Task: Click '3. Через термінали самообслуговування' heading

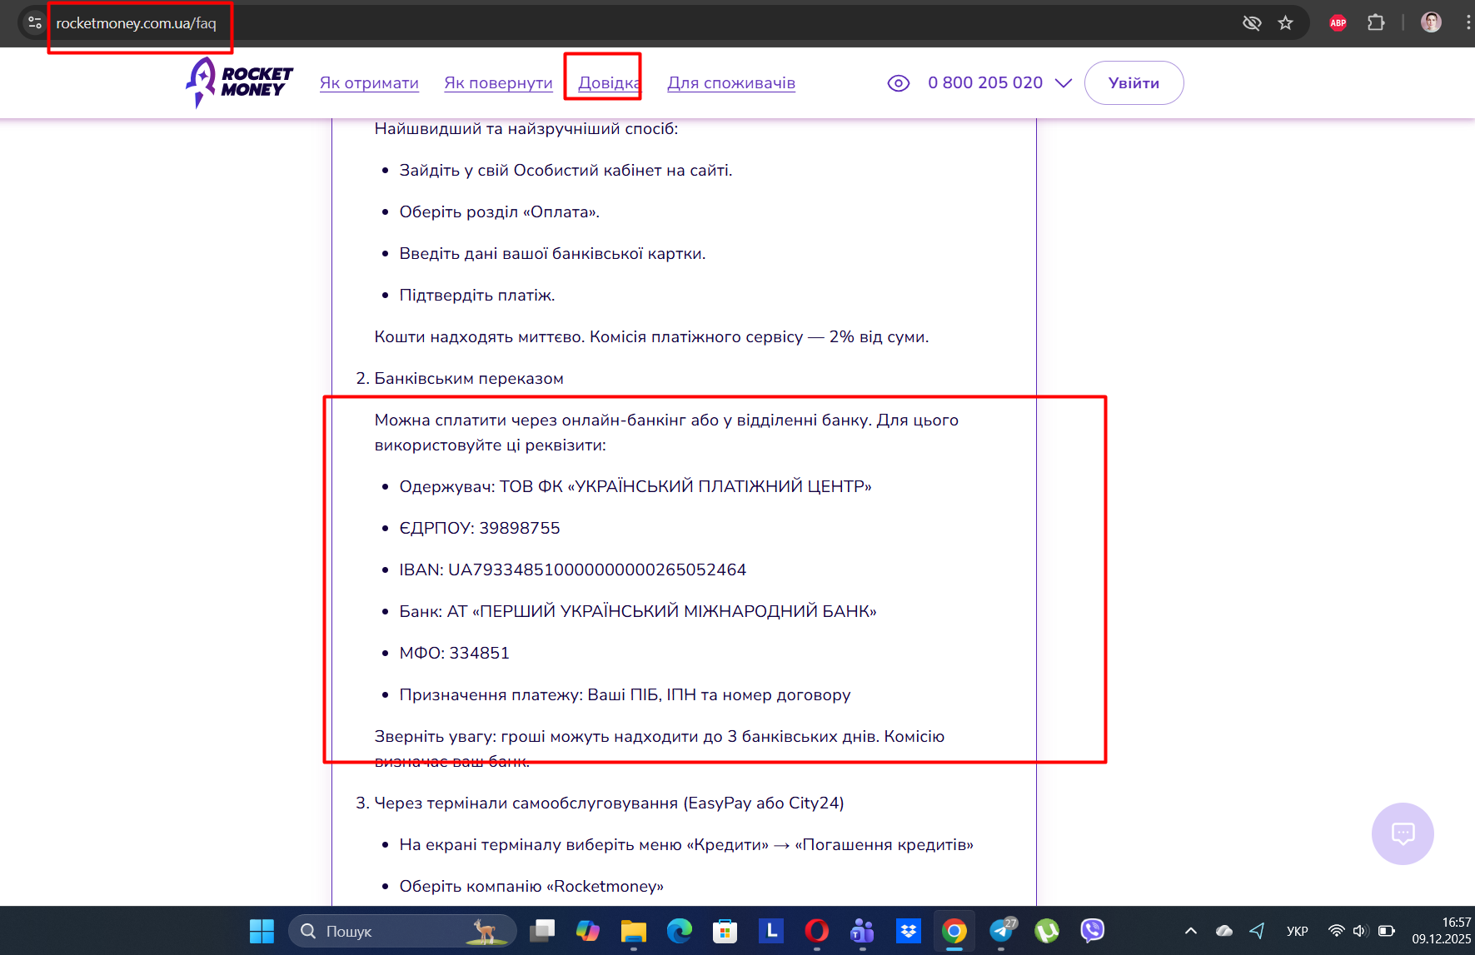Action: point(600,803)
